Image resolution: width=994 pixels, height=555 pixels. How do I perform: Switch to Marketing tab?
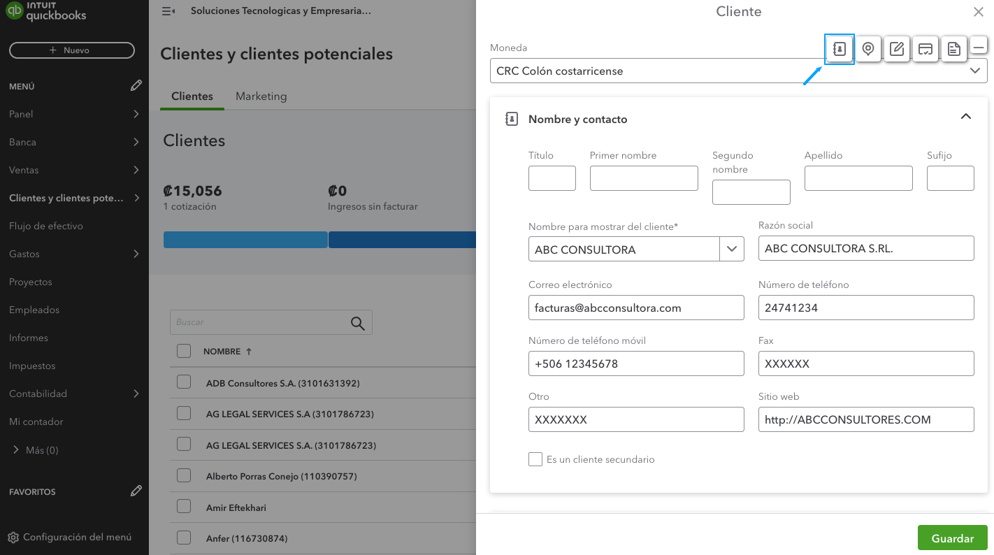pyautogui.click(x=261, y=96)
